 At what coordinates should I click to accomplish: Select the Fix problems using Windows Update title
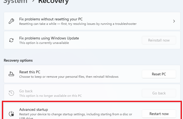pos(49,38)
